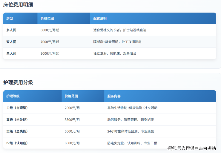Select the 配置说明 column header
The image size is (221, 153).
point(100,19)
